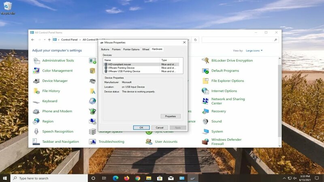Screen dimensions: 324x182
Task: Open Mail app from taskbar
Action: click(171, 178)
